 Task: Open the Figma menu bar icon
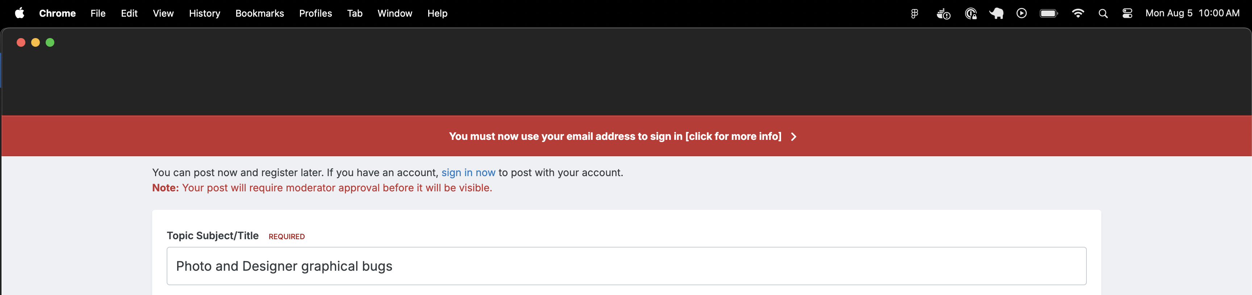[914, 14]
